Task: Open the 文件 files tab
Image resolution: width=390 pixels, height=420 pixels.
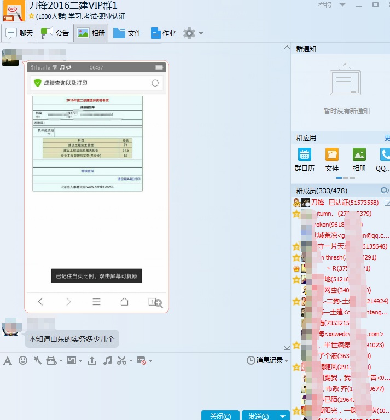Action: (127, 33)
